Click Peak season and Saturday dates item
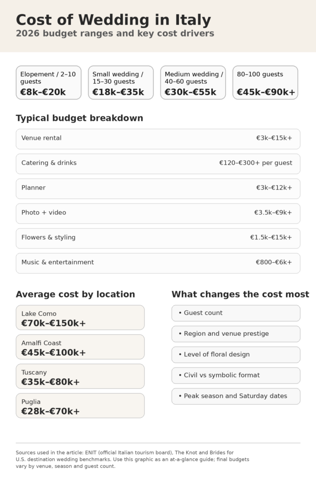316x497 pixels. point(236,396)
